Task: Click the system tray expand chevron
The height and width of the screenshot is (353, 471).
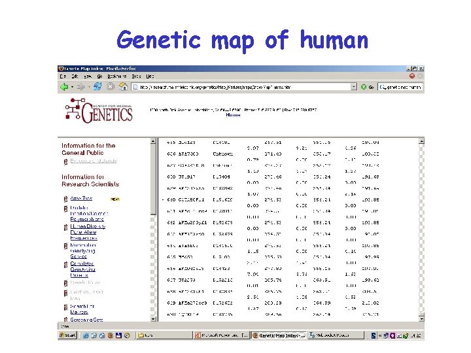Action: tap(379, 335)
